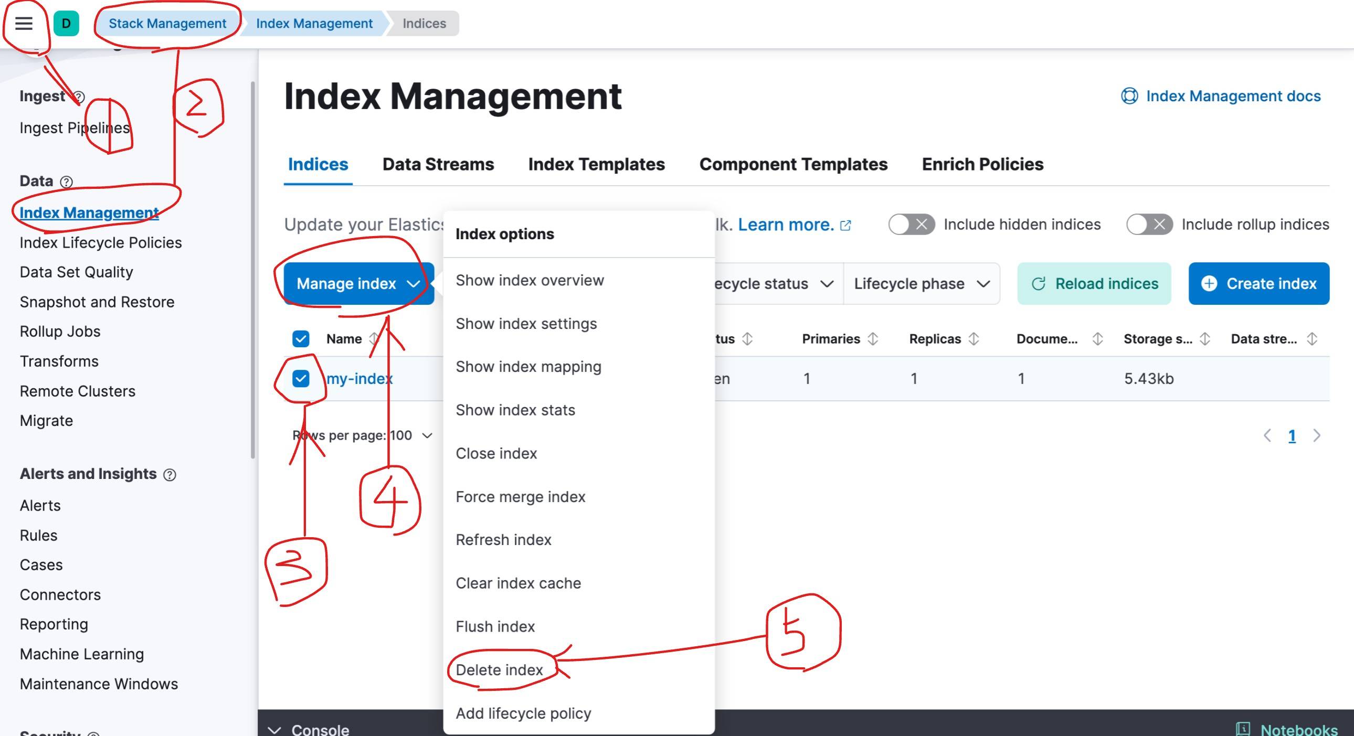Open Transforms in sidebar
The image size is (1354, 736).
pos(59,361)
